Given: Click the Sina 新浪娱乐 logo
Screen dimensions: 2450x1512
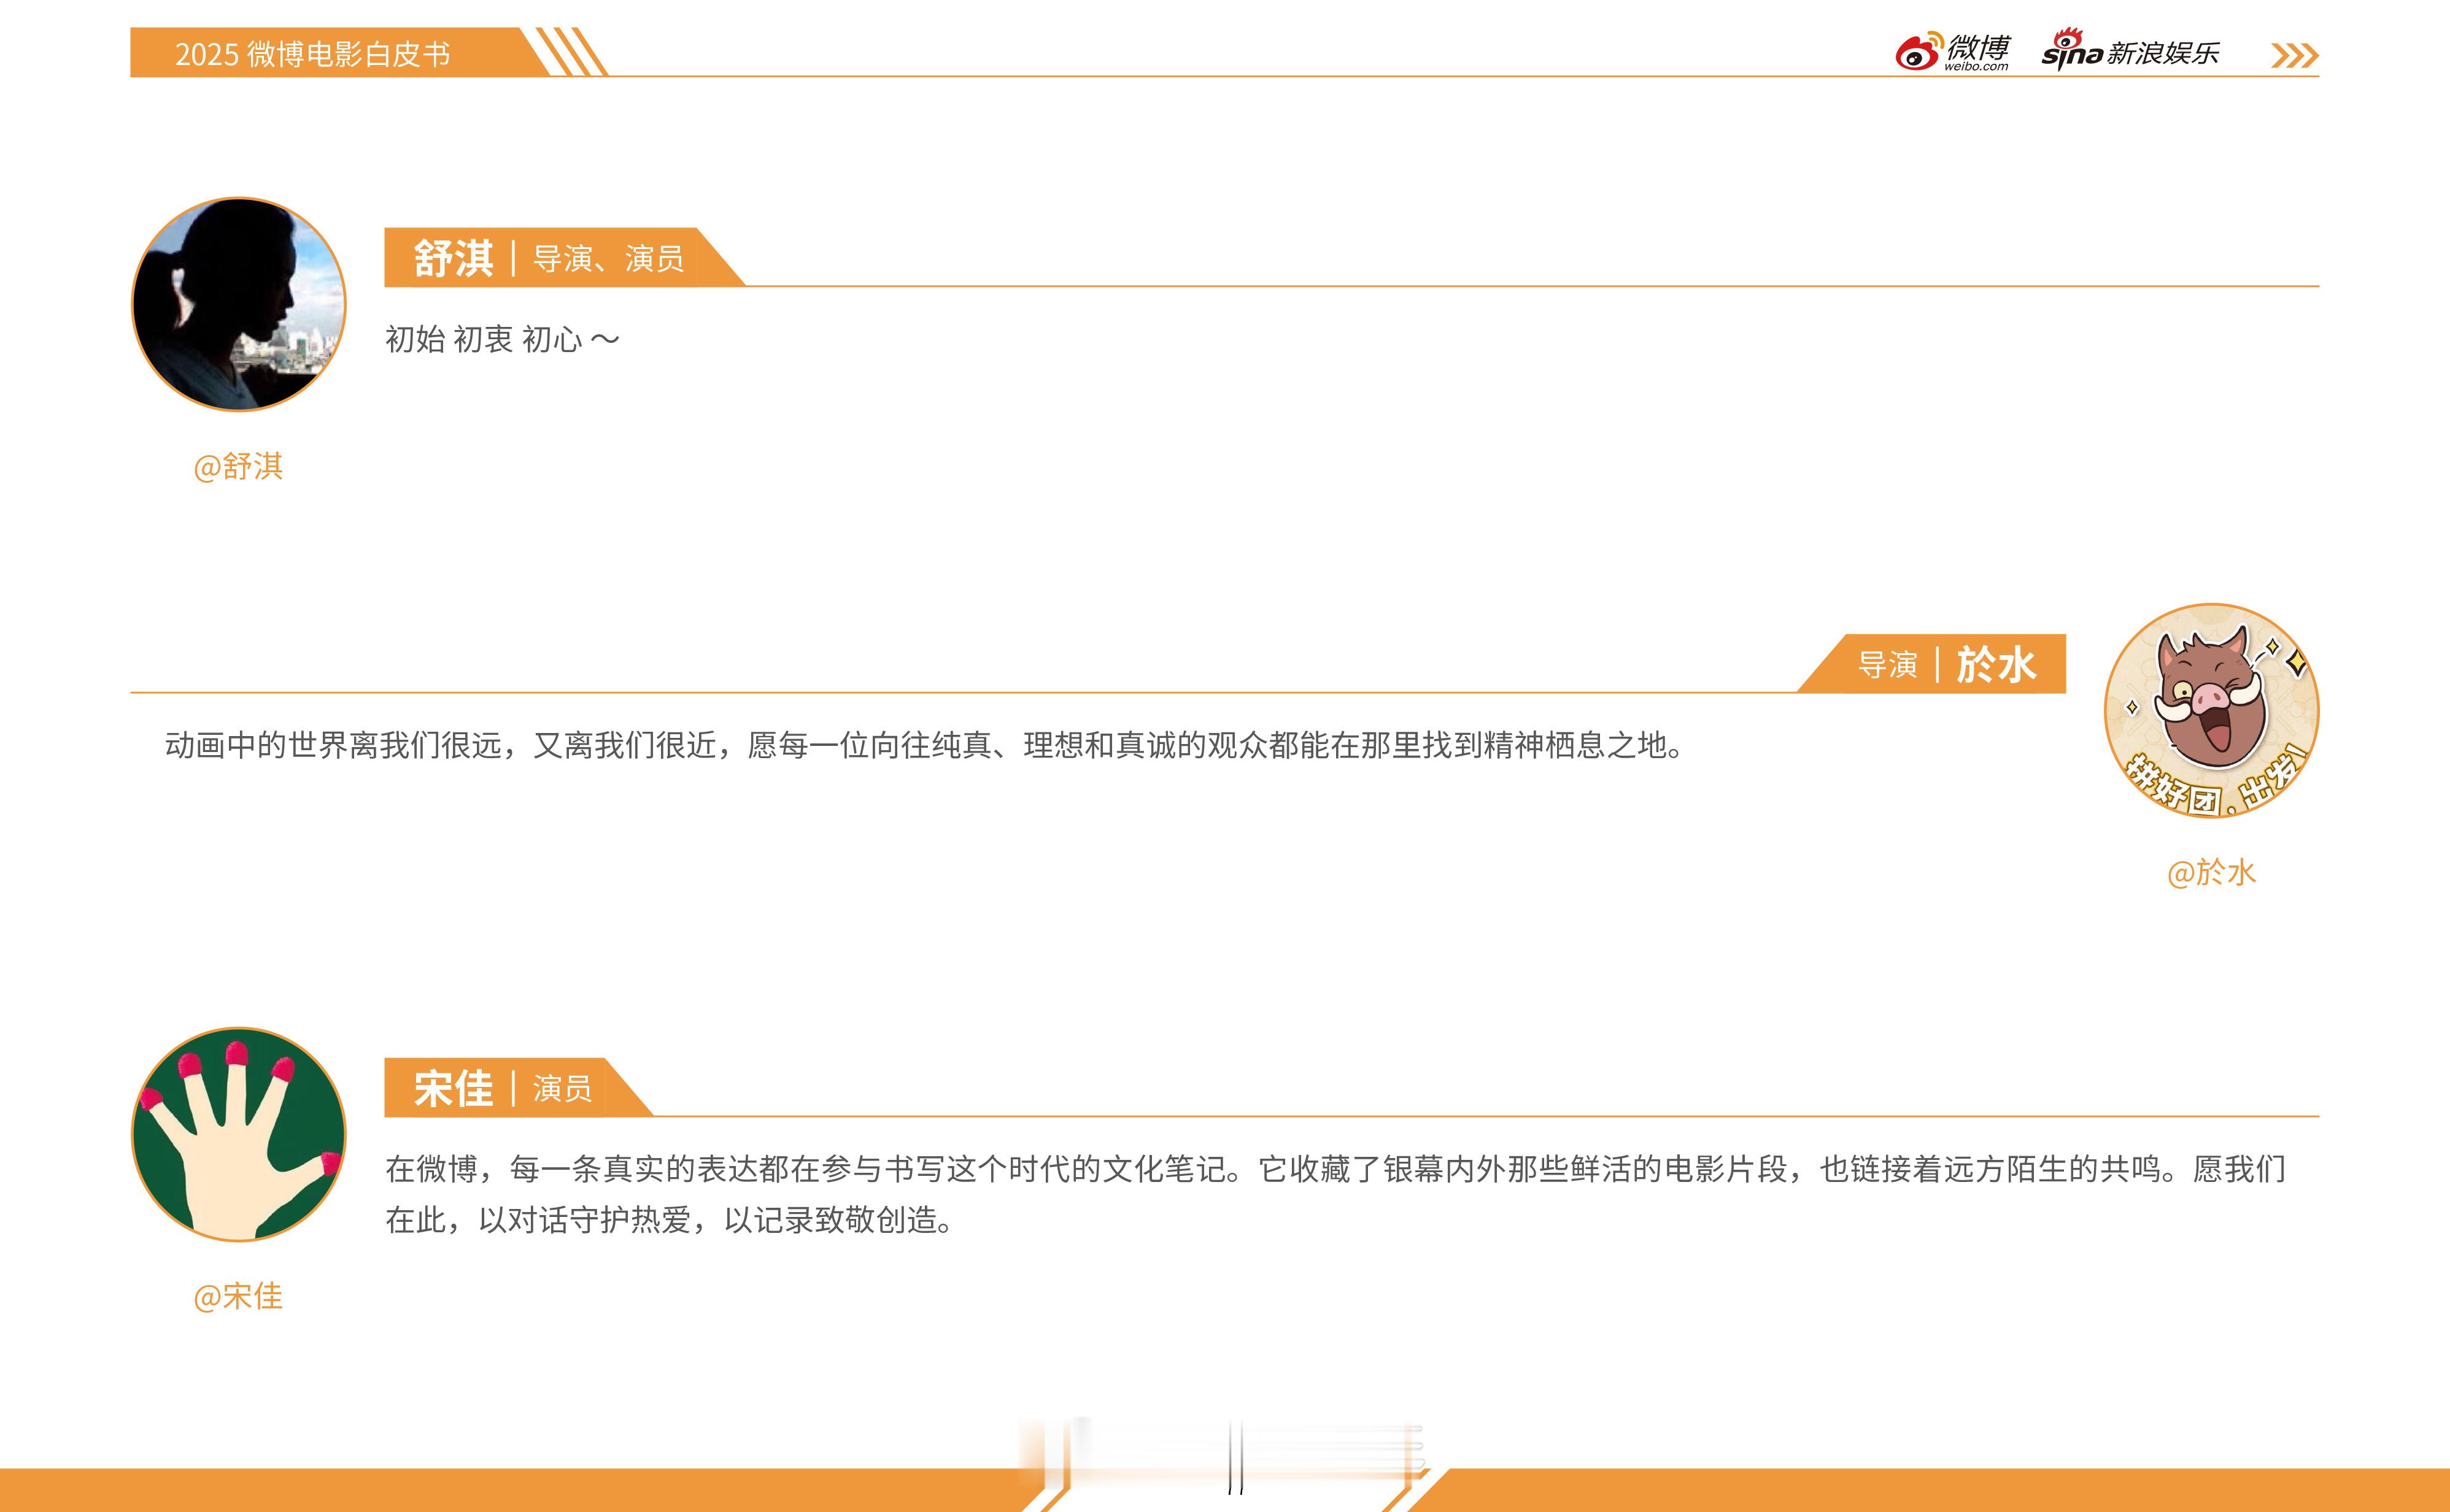Looking at the screenshot, I should (2129, 52).
